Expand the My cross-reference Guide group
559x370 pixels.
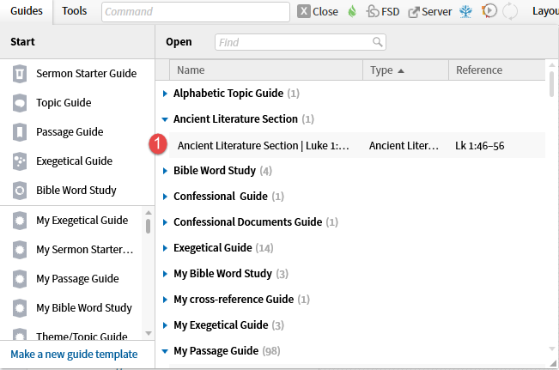(165, 300)
